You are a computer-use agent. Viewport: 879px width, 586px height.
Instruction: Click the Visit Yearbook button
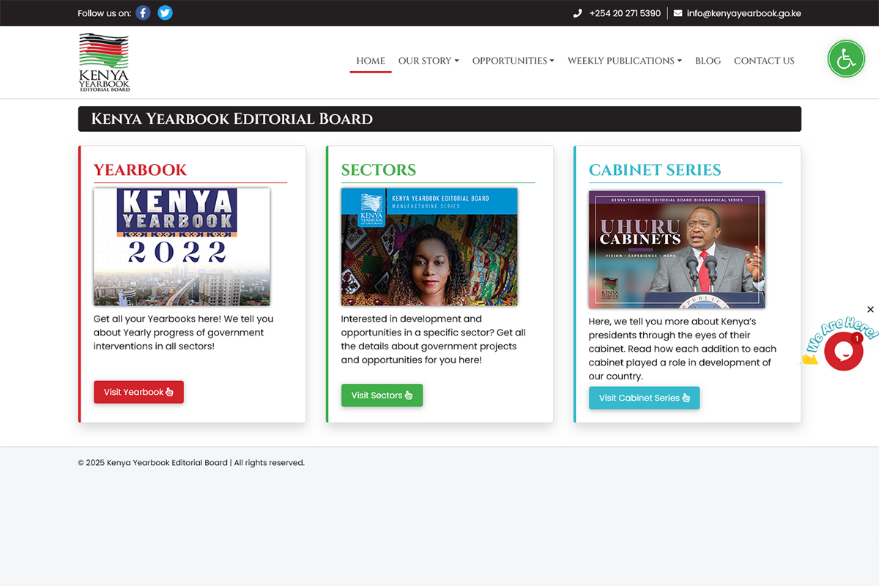[138, 392]
